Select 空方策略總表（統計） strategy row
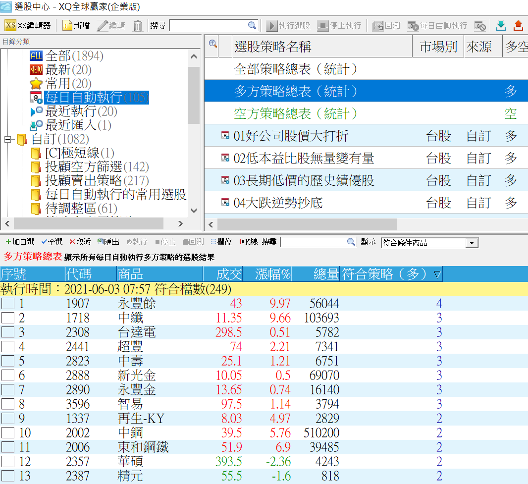This screenshot has width=528, height=484. [296, 113]
